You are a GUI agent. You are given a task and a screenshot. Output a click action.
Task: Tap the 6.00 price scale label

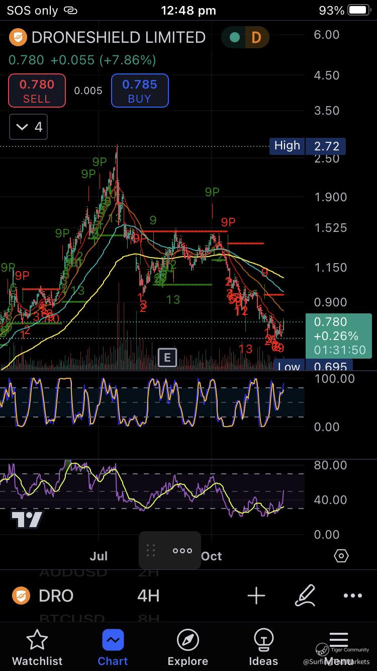click(327, 35)
